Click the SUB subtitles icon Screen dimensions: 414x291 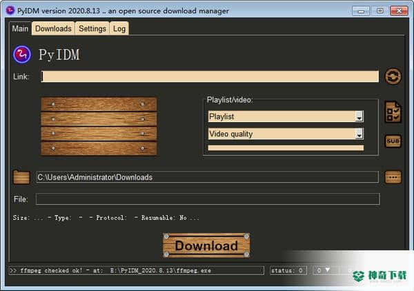click(x=393, y=141)
